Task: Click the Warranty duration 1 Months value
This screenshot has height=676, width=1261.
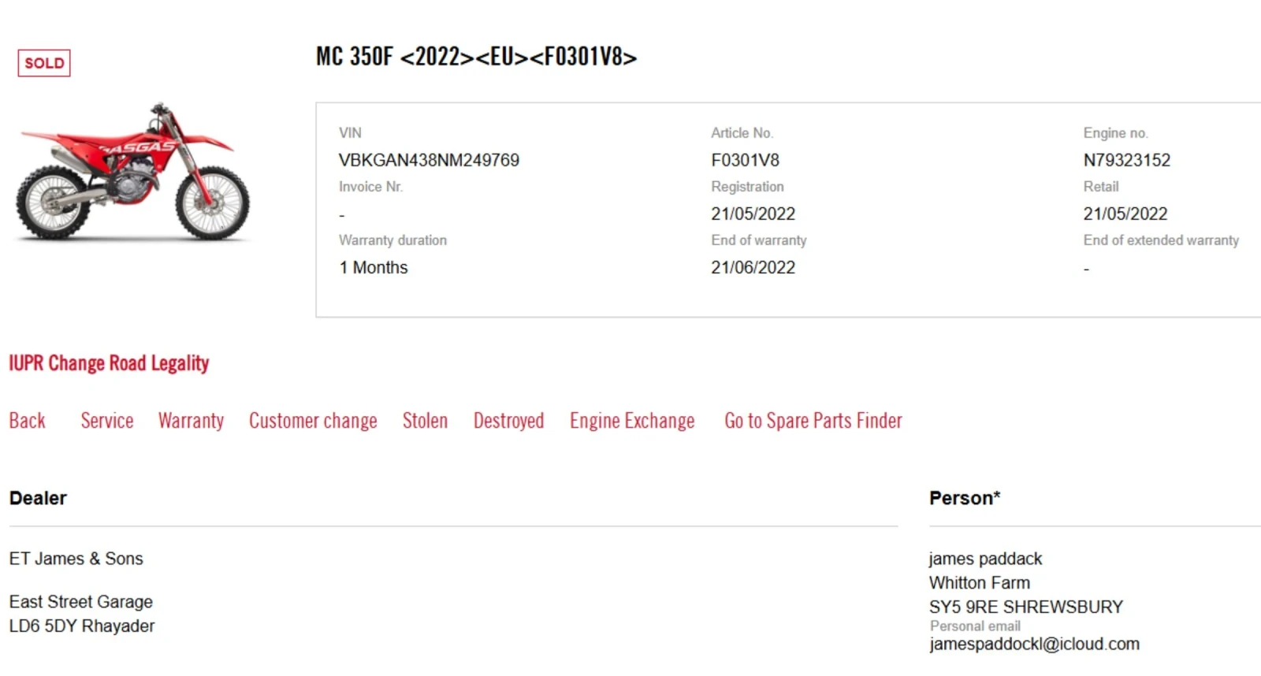Action: (374, 267)
